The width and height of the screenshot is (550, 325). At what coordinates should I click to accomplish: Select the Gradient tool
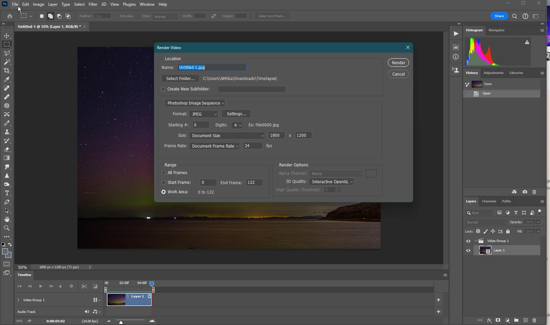pyautogui.click(x=7, y=158)
